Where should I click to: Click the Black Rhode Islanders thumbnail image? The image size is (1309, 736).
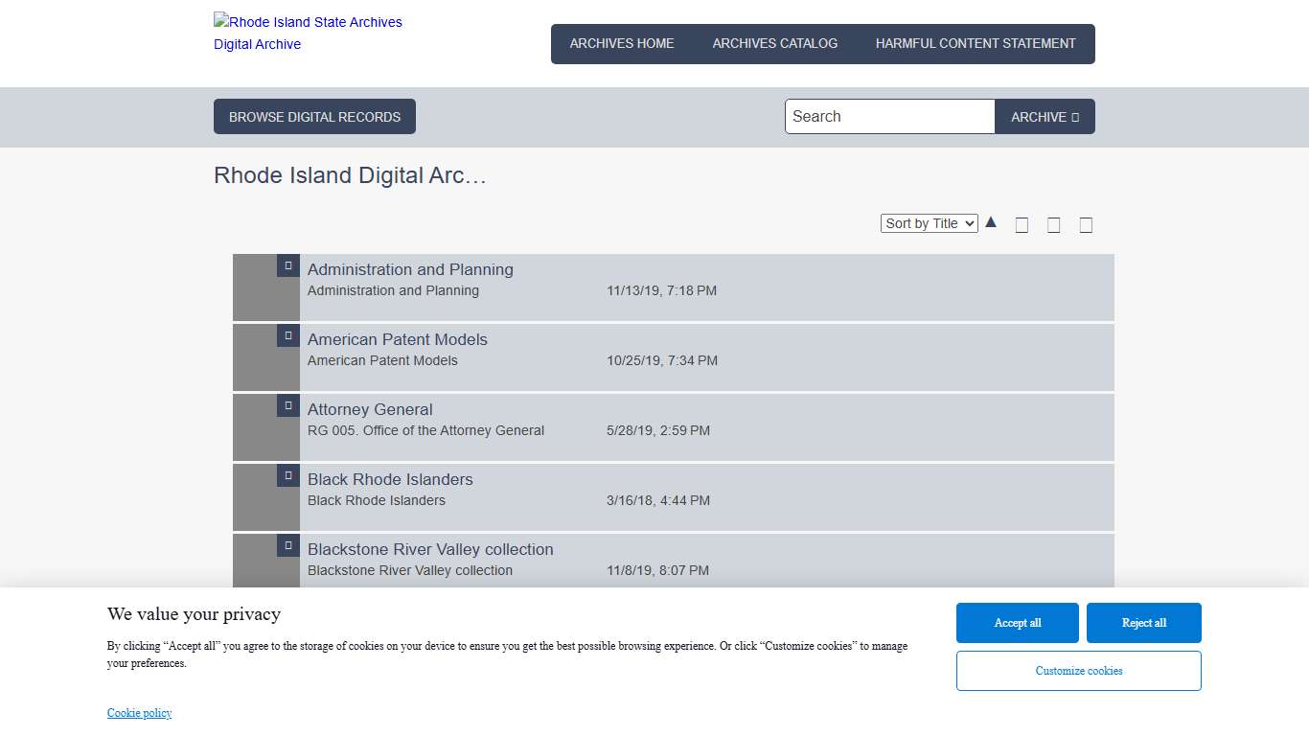pyautogui.click(x=265, y=496)
